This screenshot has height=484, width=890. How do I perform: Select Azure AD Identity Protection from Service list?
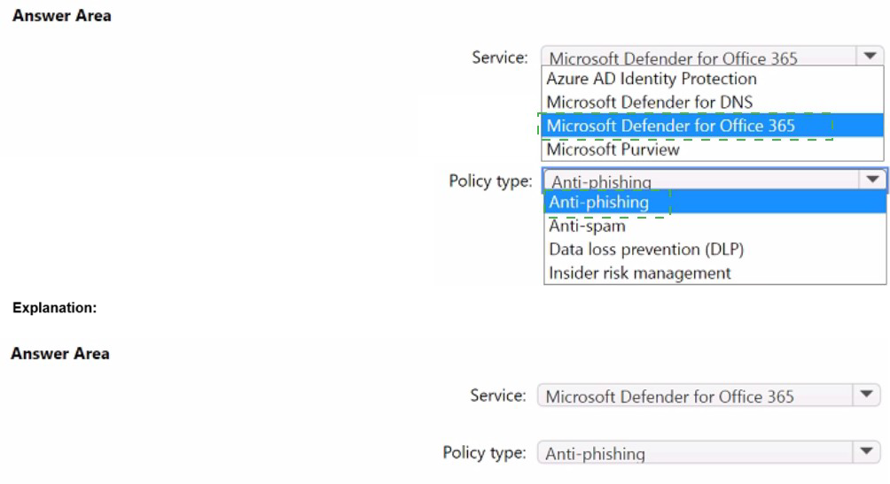pyautogui.click(x=651, y=79)
